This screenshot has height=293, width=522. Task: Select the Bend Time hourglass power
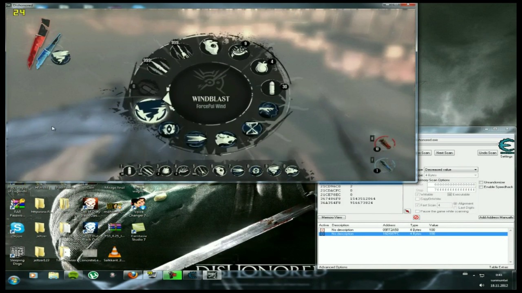click(x=252, y=129)
